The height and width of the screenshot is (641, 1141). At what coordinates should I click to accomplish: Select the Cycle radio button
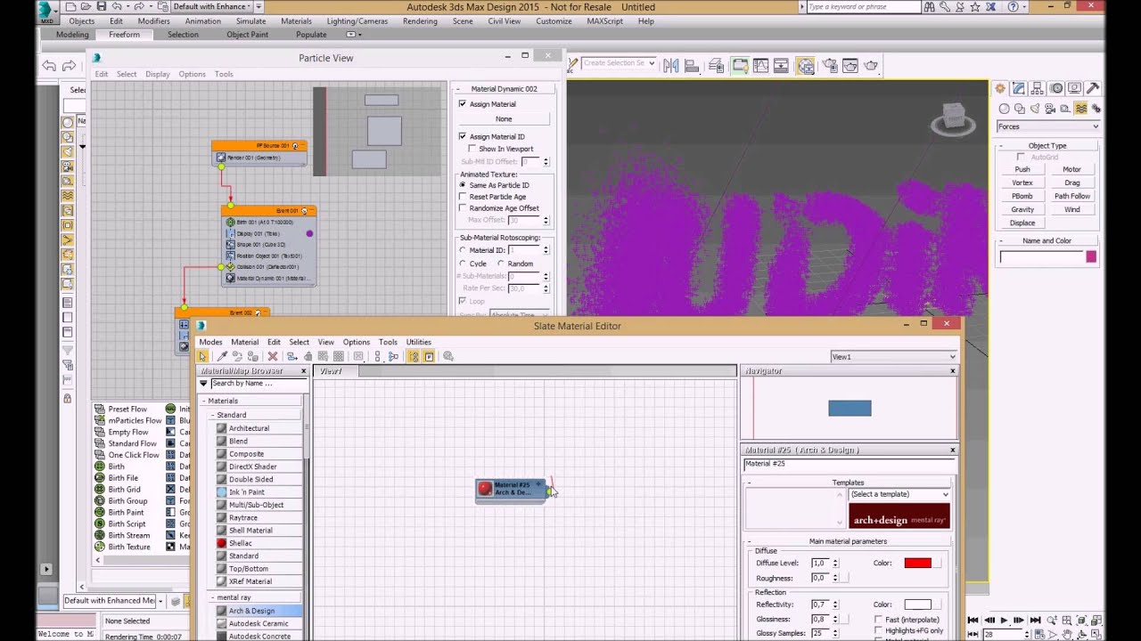tap(463, 264)
